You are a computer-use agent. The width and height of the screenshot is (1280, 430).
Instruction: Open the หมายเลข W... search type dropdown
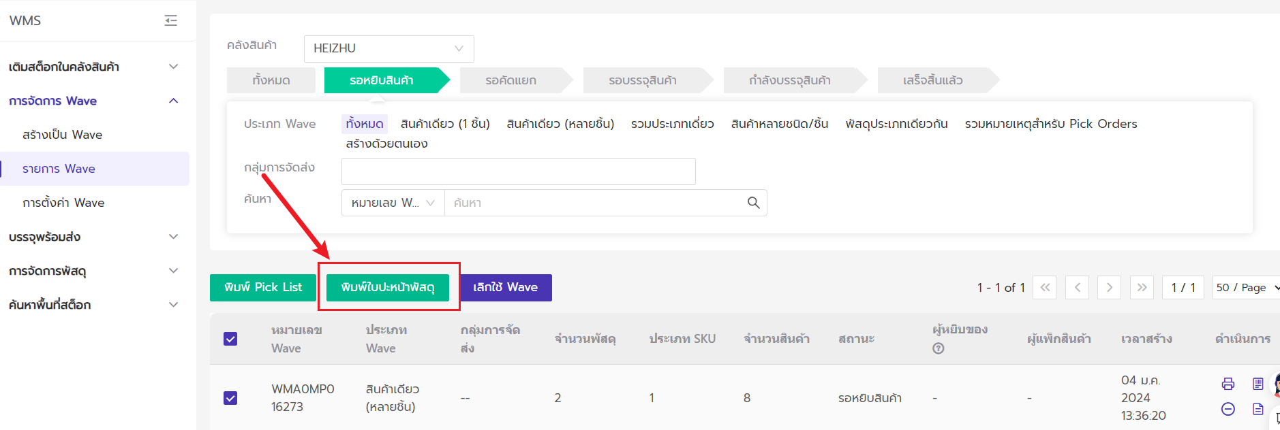(393, 203)
